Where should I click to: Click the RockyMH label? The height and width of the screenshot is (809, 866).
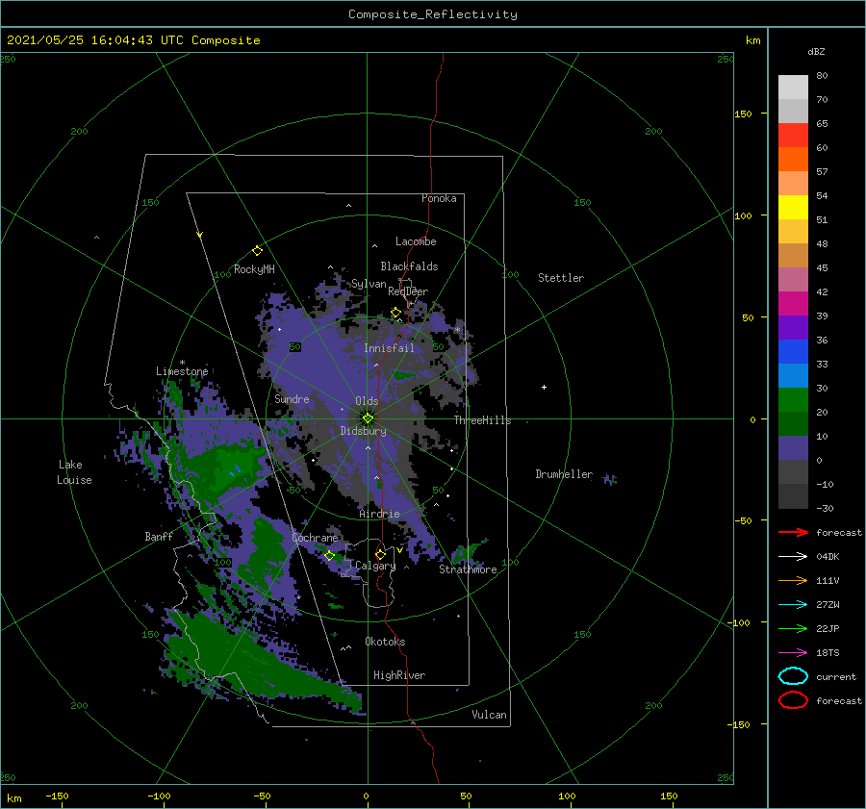tap(254, 269)
